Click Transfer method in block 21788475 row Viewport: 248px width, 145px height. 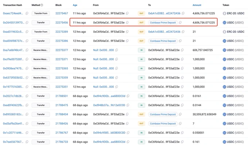[x=41, y=105]
